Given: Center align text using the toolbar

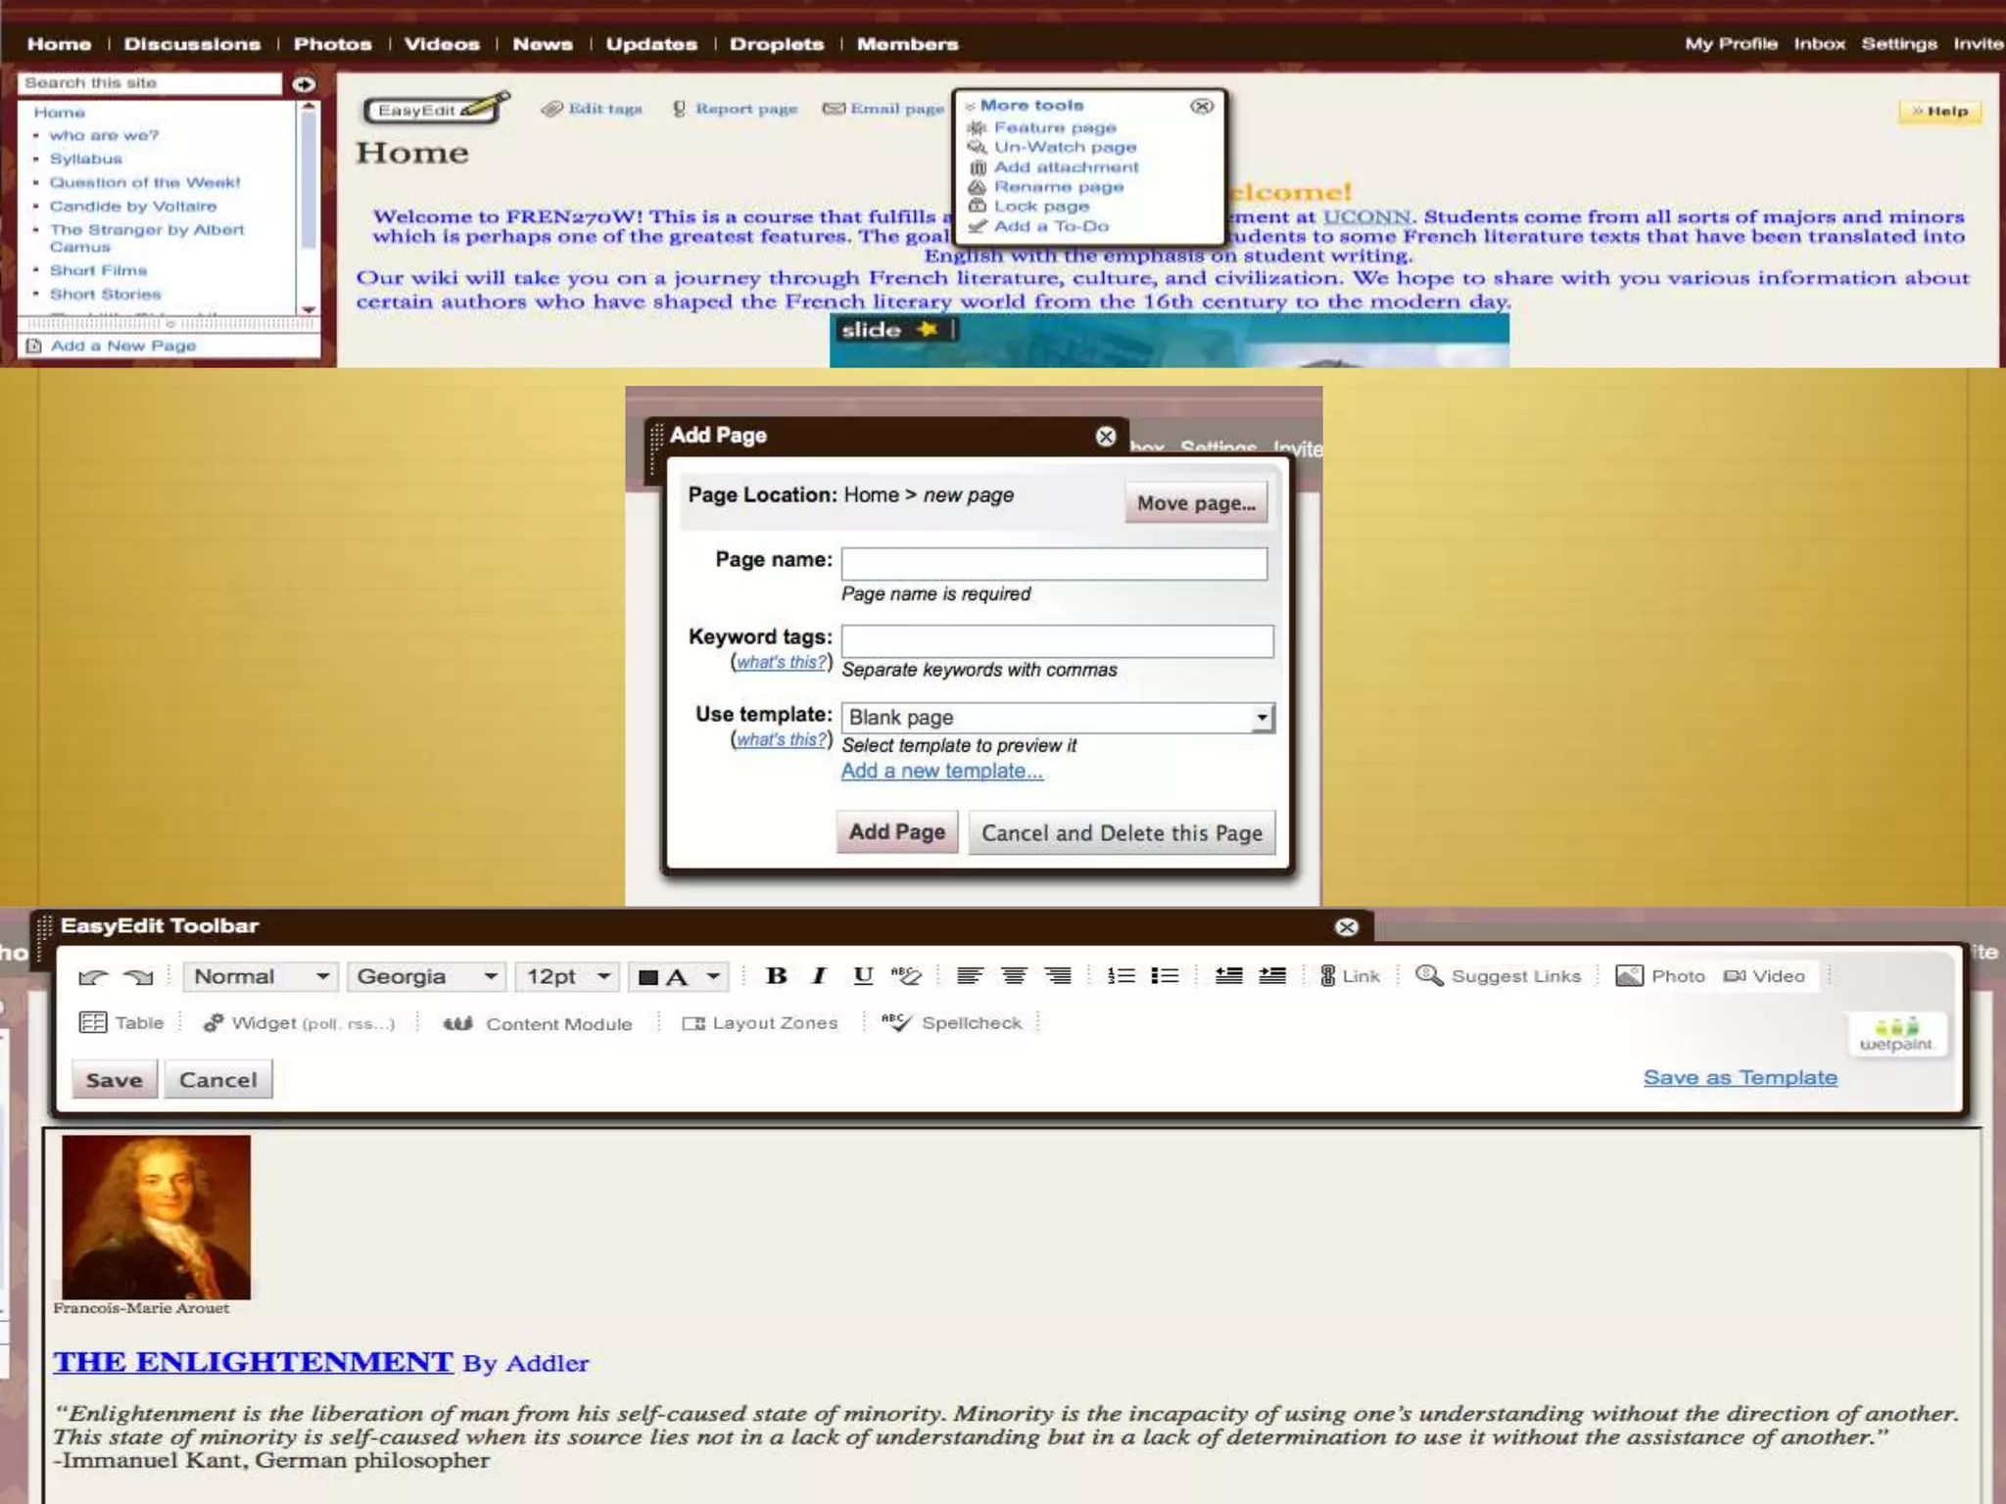Looking at the screenshot, I should coord(1014,975).
